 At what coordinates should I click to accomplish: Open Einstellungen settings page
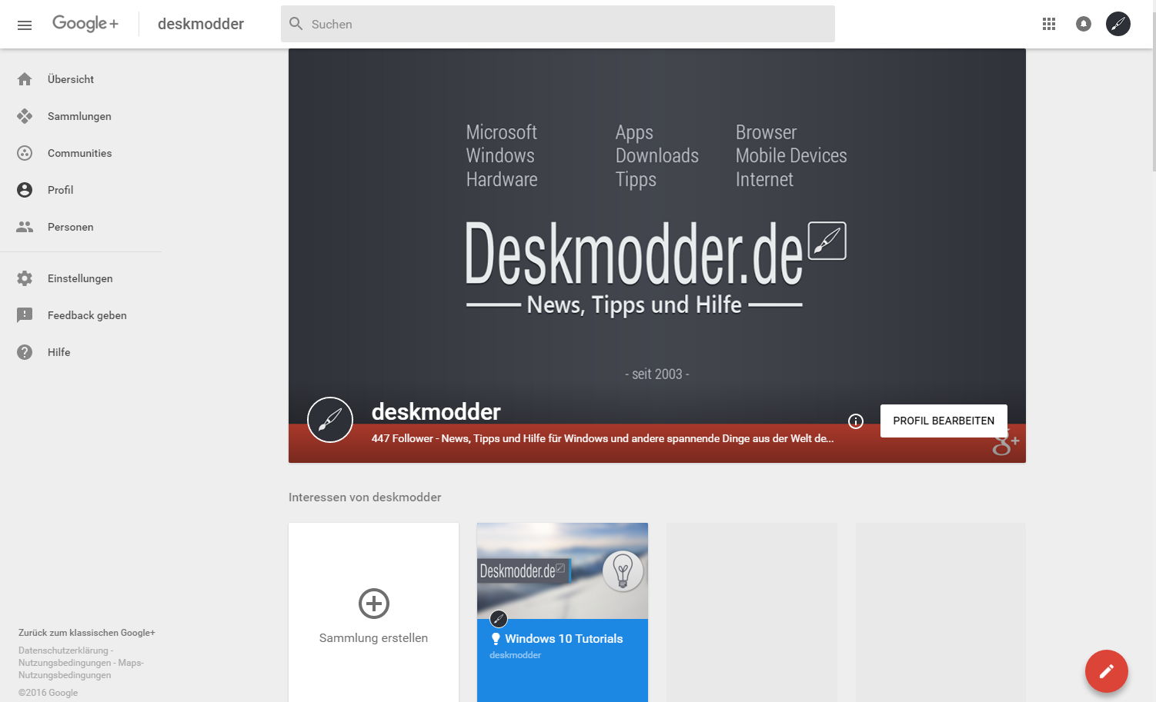click(x=79, y=278)
